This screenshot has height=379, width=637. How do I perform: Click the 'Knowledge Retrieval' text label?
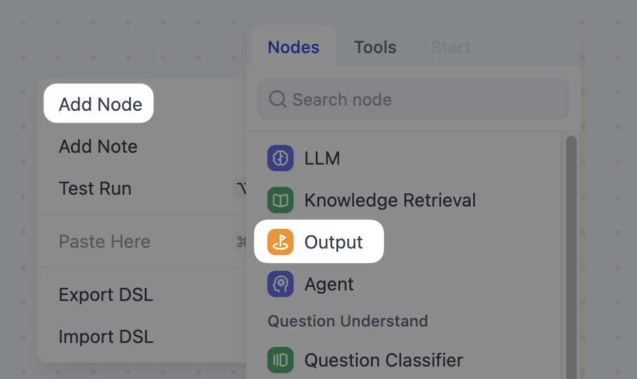(x=390, y=201)
